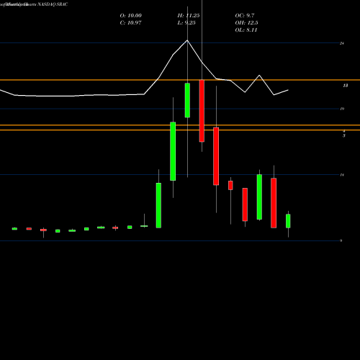
Task: Click the 9 price axis label
Action: pos(341,240)
